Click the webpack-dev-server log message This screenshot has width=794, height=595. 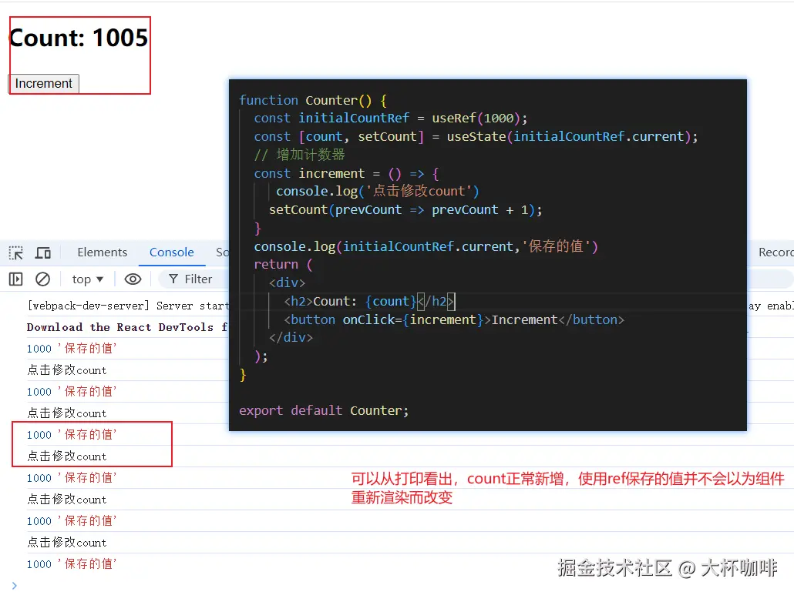point(128,306)
